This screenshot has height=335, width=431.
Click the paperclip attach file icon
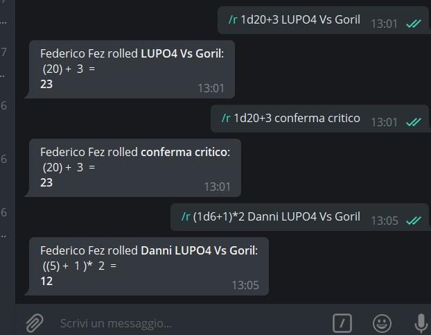[x=35, y=323]
